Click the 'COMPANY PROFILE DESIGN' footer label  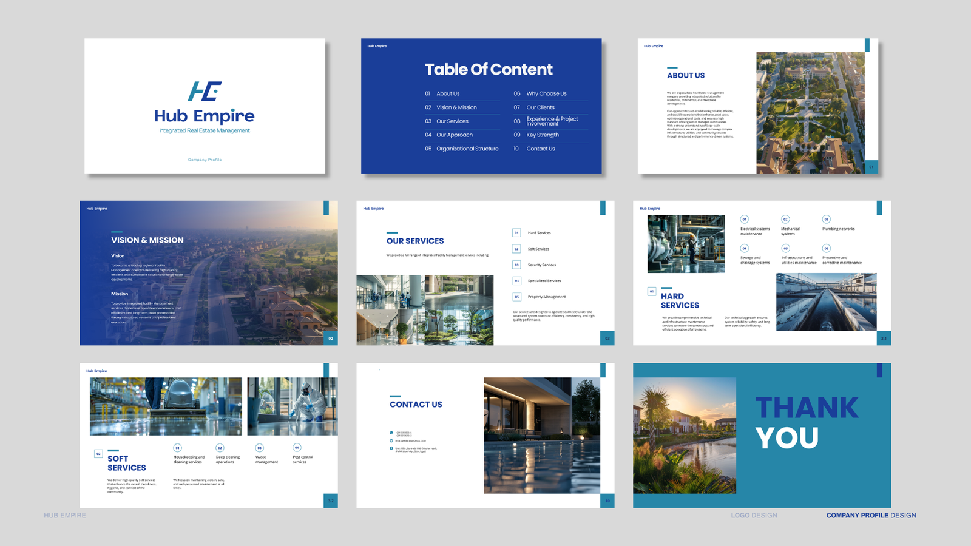pyautogui.click(x=871, y=516)
